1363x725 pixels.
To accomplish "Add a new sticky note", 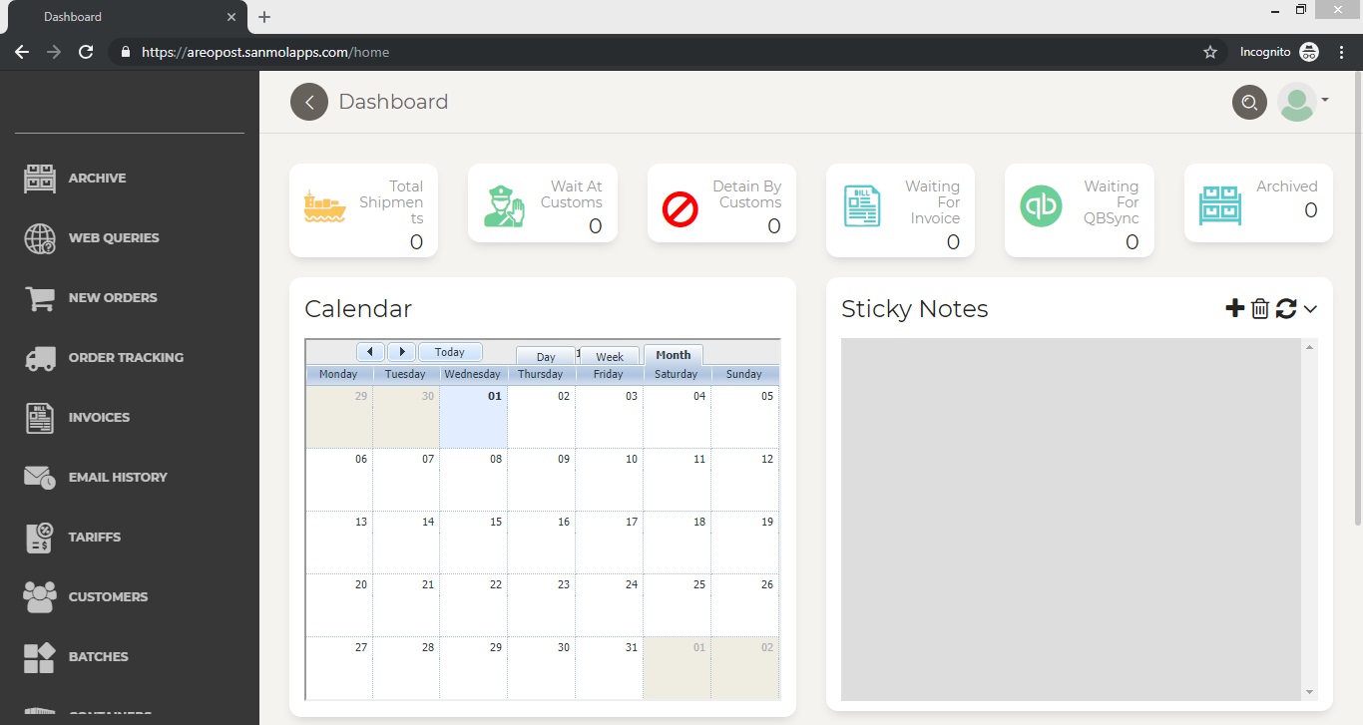I will [x=1234, y=308].
